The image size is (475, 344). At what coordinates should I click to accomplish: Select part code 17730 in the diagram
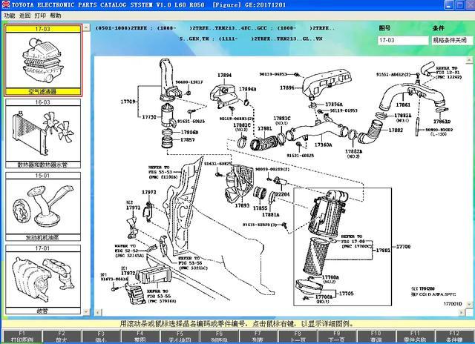[x=149, y=117]
